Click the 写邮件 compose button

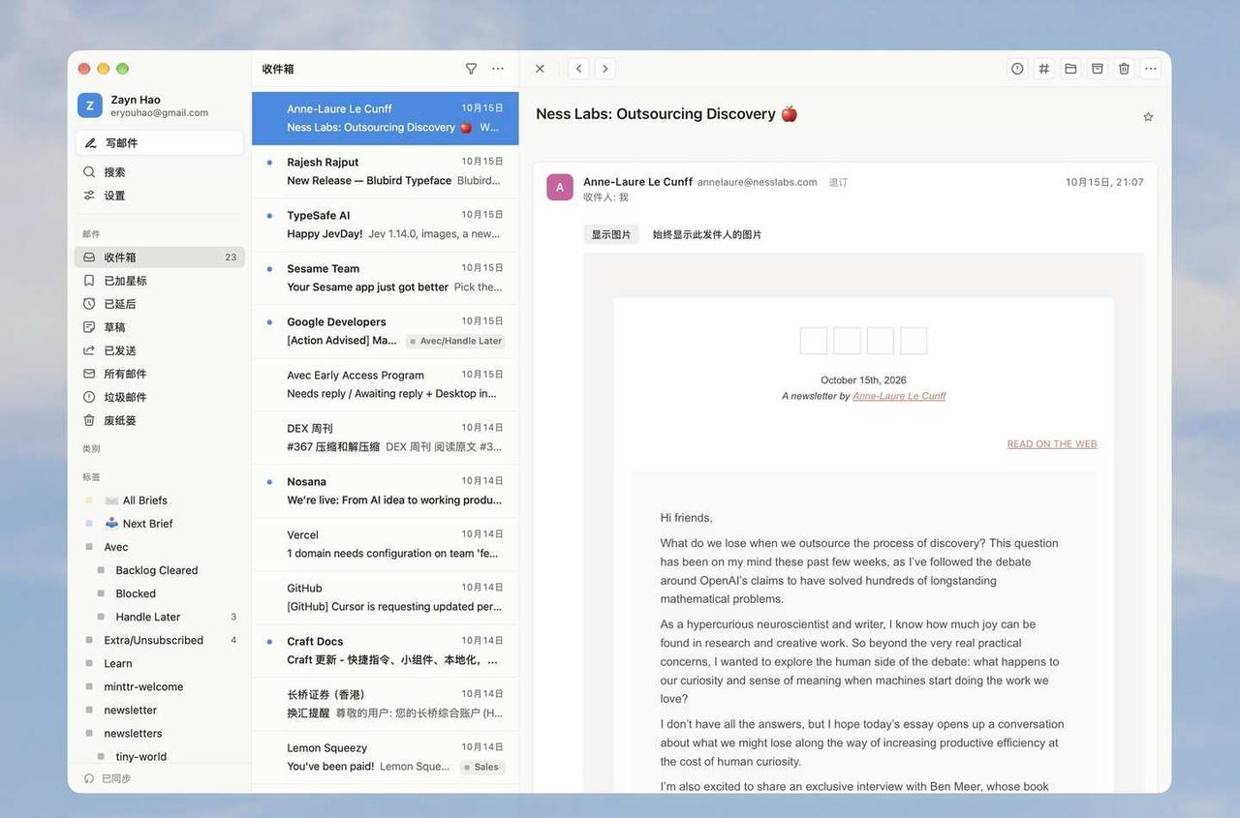click(160, 143)
